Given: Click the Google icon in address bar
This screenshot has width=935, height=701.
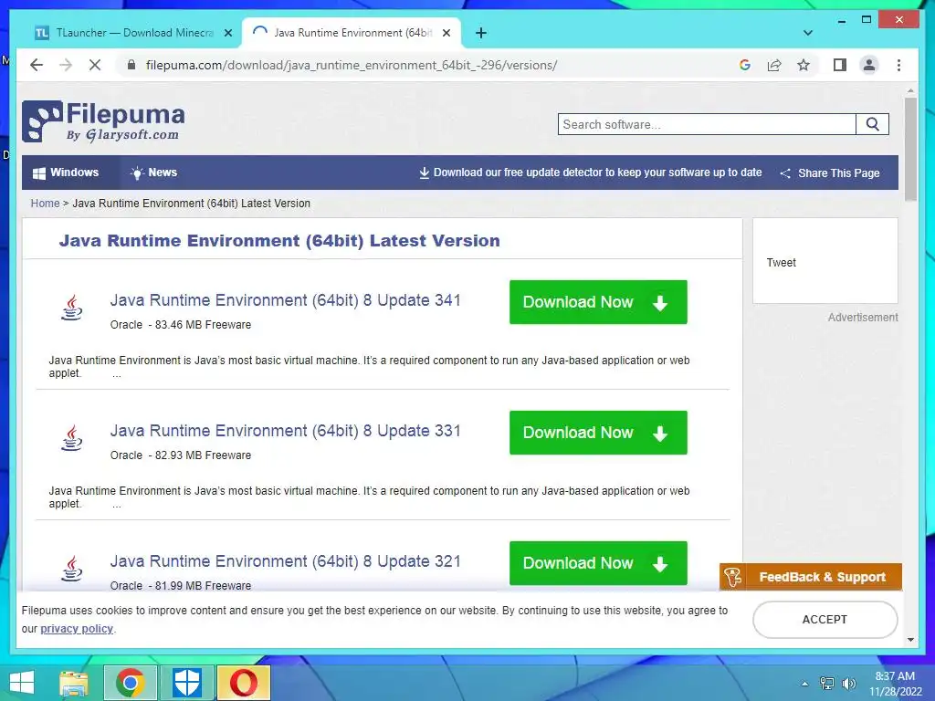Looking at the screenshot, I should [745, 65].
